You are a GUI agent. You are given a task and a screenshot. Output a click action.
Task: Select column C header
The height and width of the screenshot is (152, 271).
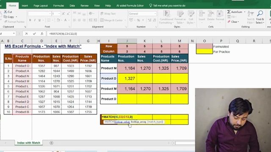22,41
